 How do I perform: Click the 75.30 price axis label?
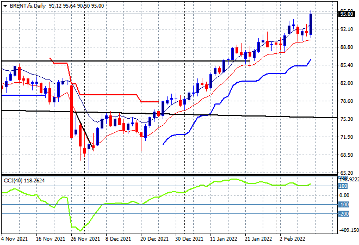tap(346, 119)
